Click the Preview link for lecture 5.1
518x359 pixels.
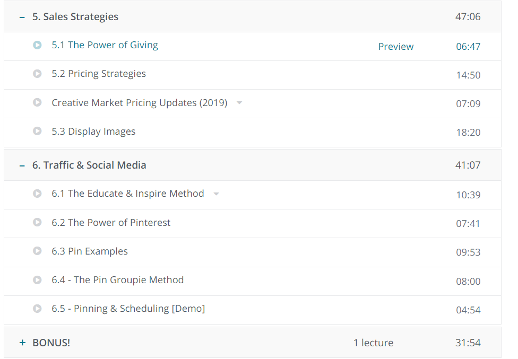coord(395,47)
